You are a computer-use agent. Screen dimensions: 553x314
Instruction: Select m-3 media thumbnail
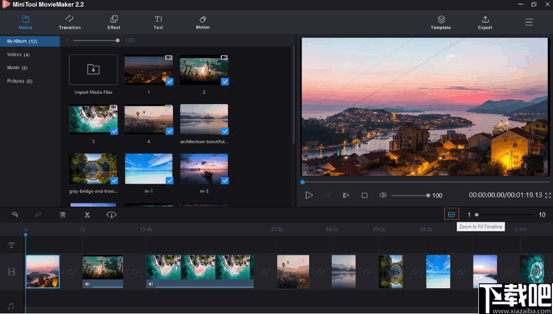tap(204, 168)
